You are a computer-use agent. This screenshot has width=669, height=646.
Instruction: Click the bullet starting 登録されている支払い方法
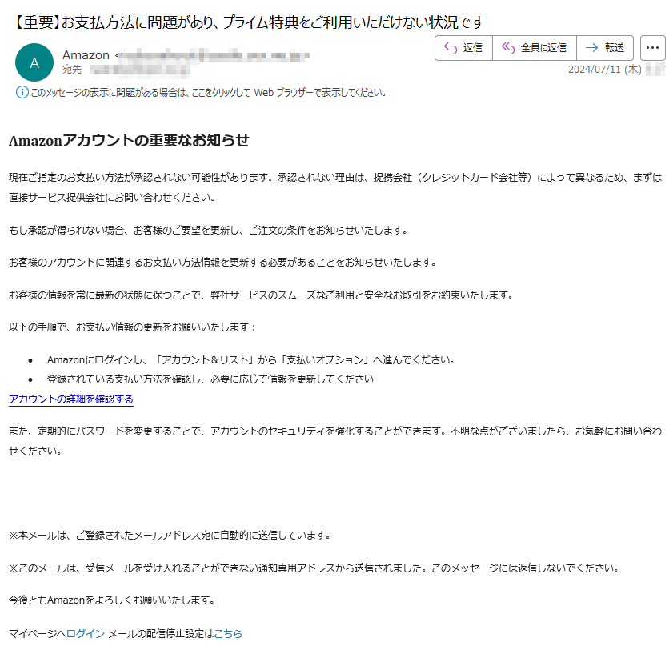[x=210, y=379]
